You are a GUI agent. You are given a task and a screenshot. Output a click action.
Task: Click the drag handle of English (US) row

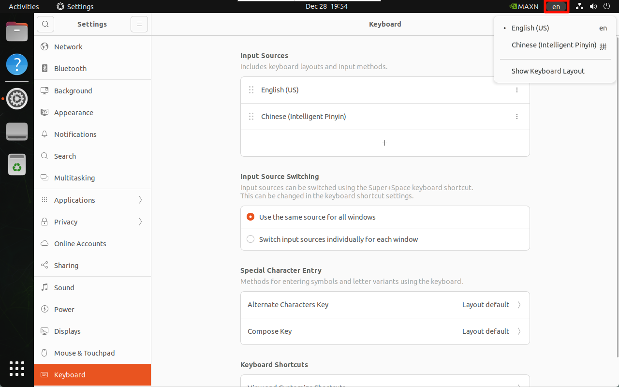[x=251, y=90]
